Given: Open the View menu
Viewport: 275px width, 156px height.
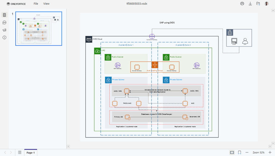Looking at the screenshot, I should point(46,4).
